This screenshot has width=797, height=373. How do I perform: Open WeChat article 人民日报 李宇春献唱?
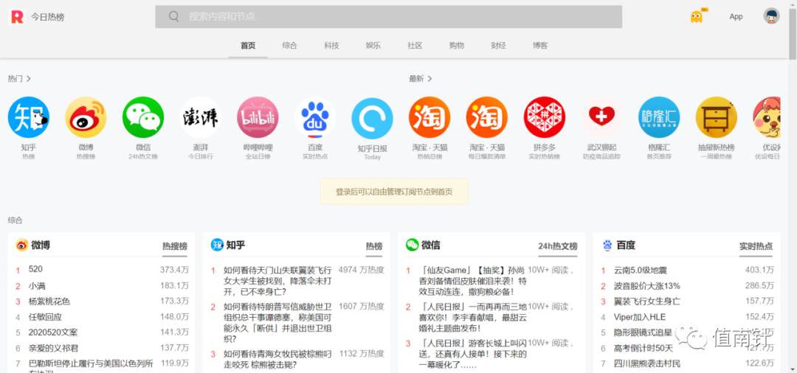473,317
